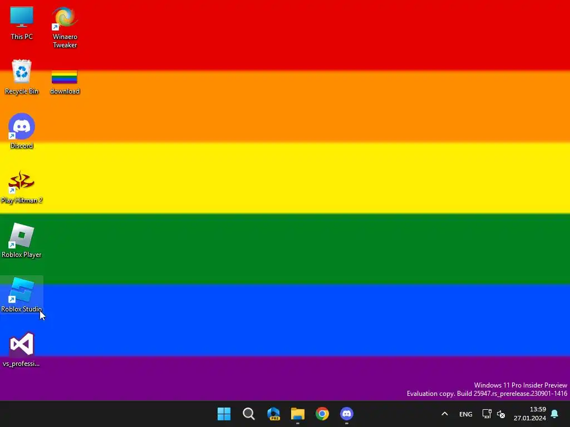
Task: Expand hidden system tray icons
Action: coord(445,414)
